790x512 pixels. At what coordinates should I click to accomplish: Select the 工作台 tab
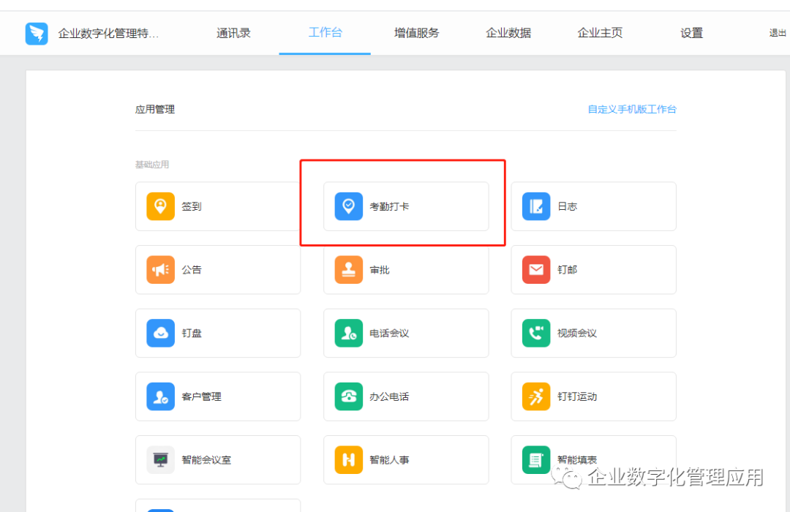(x=325, y=33)
